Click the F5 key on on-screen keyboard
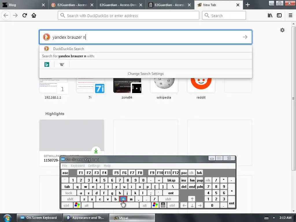 (x=116, y=173)
